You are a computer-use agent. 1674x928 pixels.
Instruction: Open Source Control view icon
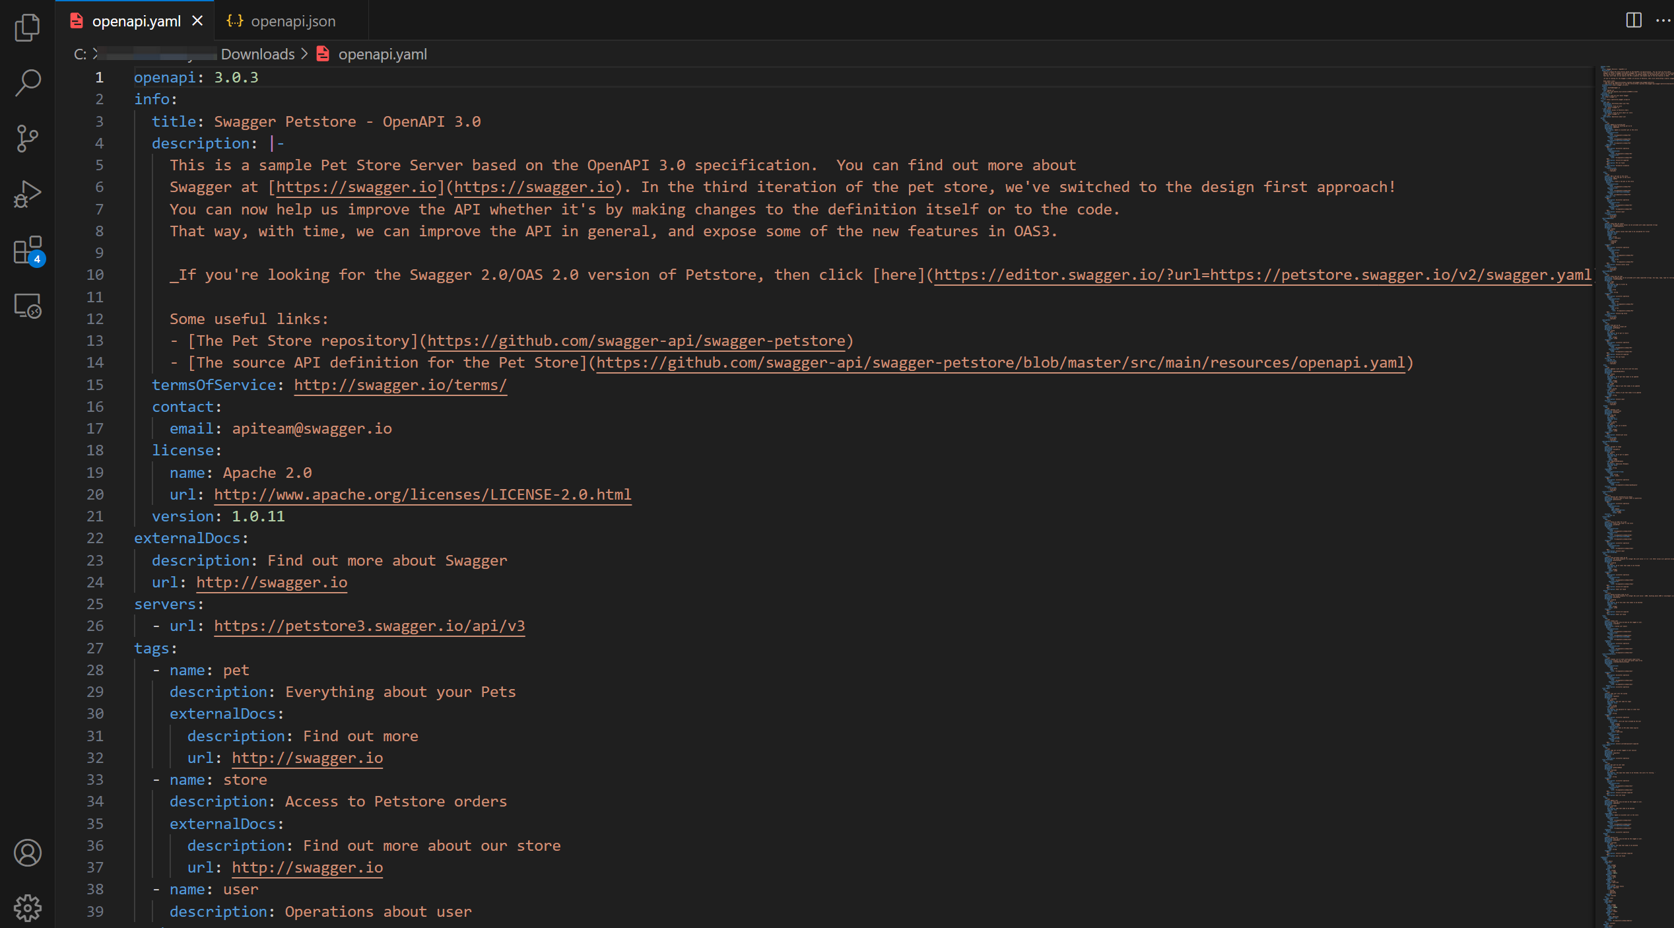pos(27,139)
